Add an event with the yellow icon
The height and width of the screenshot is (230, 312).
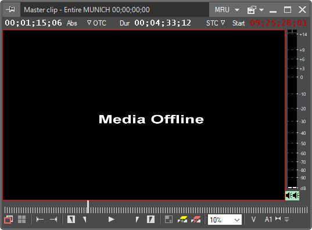tap(182, 220)
